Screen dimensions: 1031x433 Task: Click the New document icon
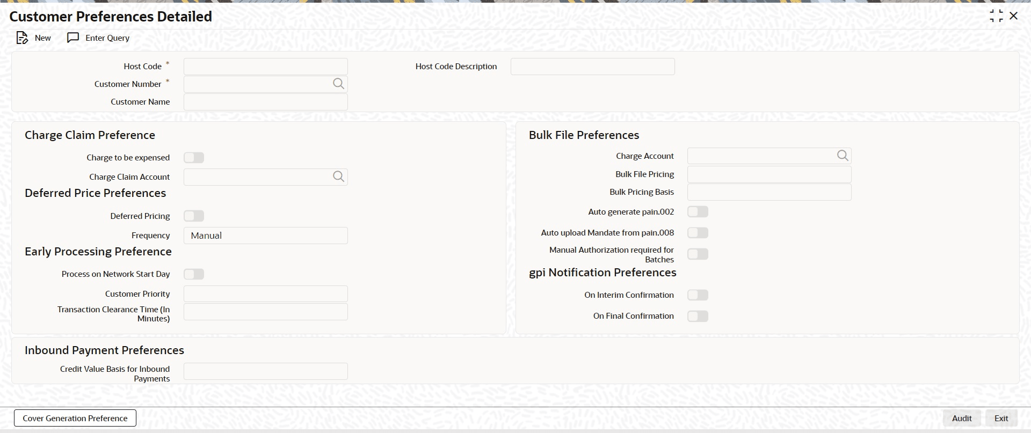tap(22, 38)
